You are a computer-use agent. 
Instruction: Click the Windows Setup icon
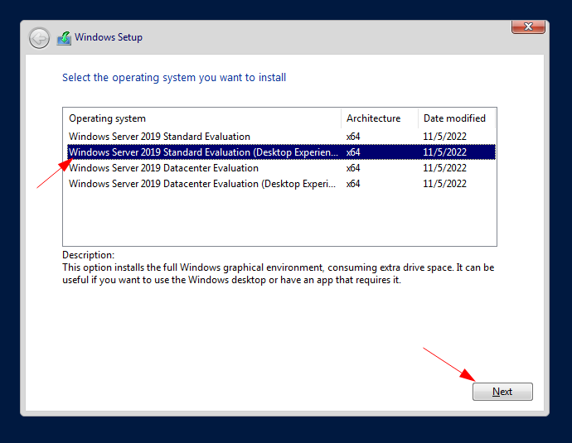tap(64, 38)
